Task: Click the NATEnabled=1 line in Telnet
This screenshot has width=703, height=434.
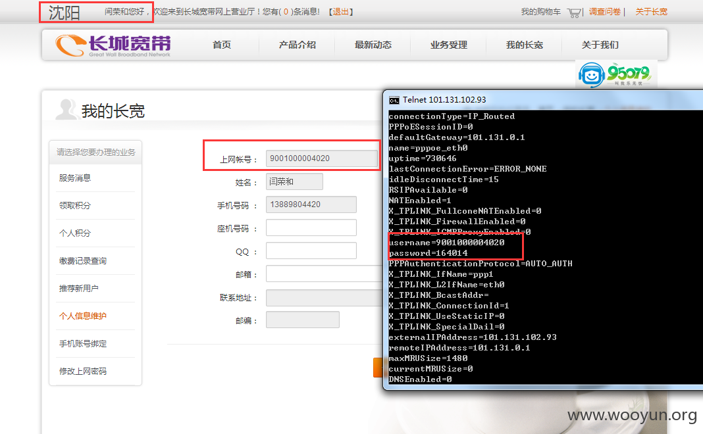Action: click(x=420, y=201)
